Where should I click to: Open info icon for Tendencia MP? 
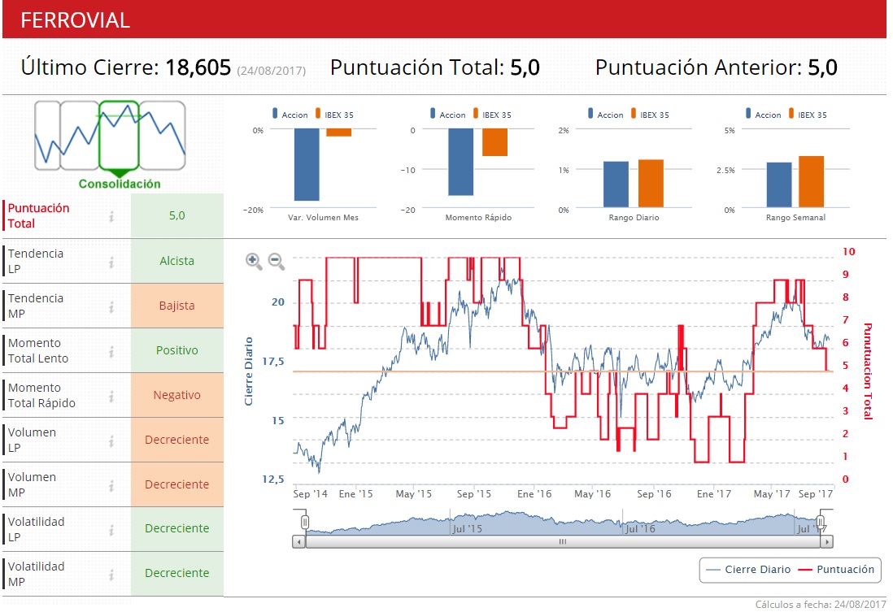(x=111, y=306)
